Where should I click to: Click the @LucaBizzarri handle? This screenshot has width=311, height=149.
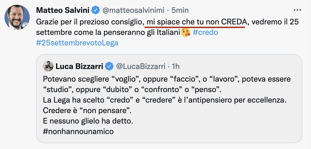point(141,67)
